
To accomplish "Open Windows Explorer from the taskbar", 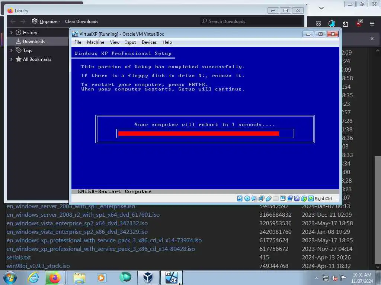I will (79, 278).
